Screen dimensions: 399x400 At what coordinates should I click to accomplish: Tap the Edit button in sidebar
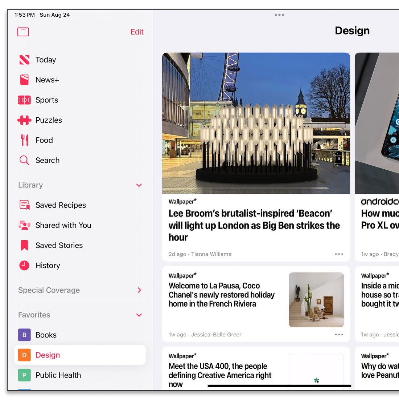pyautogui.click(x=137, y=32)
